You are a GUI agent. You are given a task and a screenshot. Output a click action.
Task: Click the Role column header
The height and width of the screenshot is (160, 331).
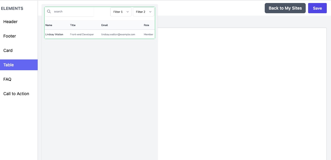tap(146, 25)
